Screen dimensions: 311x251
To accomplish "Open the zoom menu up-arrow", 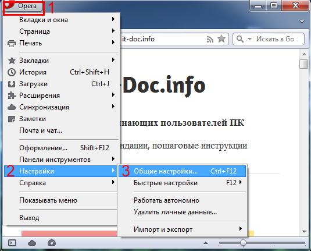I will click(206, 243).
